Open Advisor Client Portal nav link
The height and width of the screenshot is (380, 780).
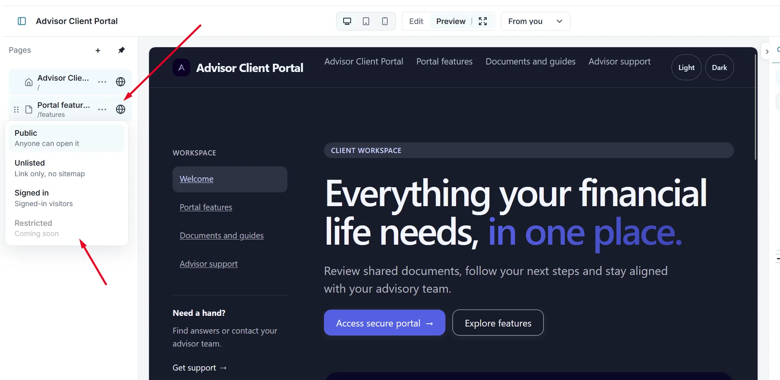[364, 61]
